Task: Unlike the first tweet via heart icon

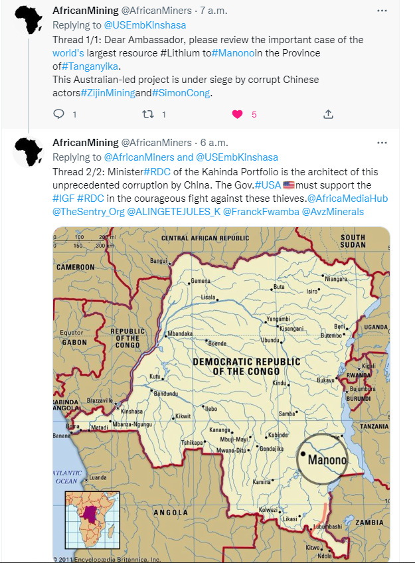Action: click(x=237, y=114)
